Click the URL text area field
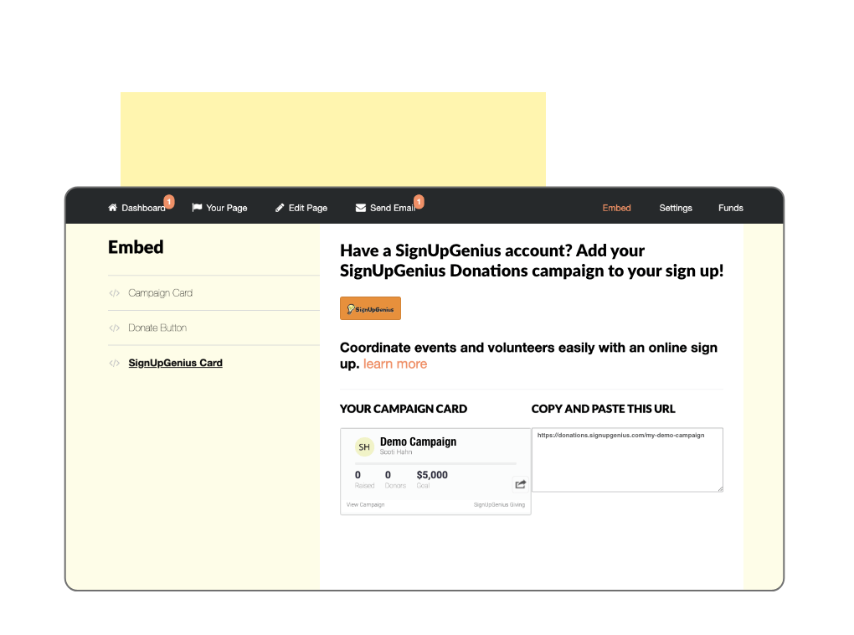 point(627,460)
